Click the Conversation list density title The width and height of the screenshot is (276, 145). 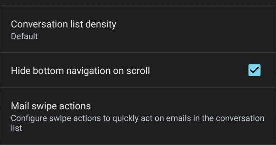(64, 24)
